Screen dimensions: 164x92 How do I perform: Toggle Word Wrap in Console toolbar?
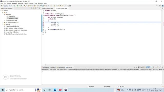click(x=145, y=67)
